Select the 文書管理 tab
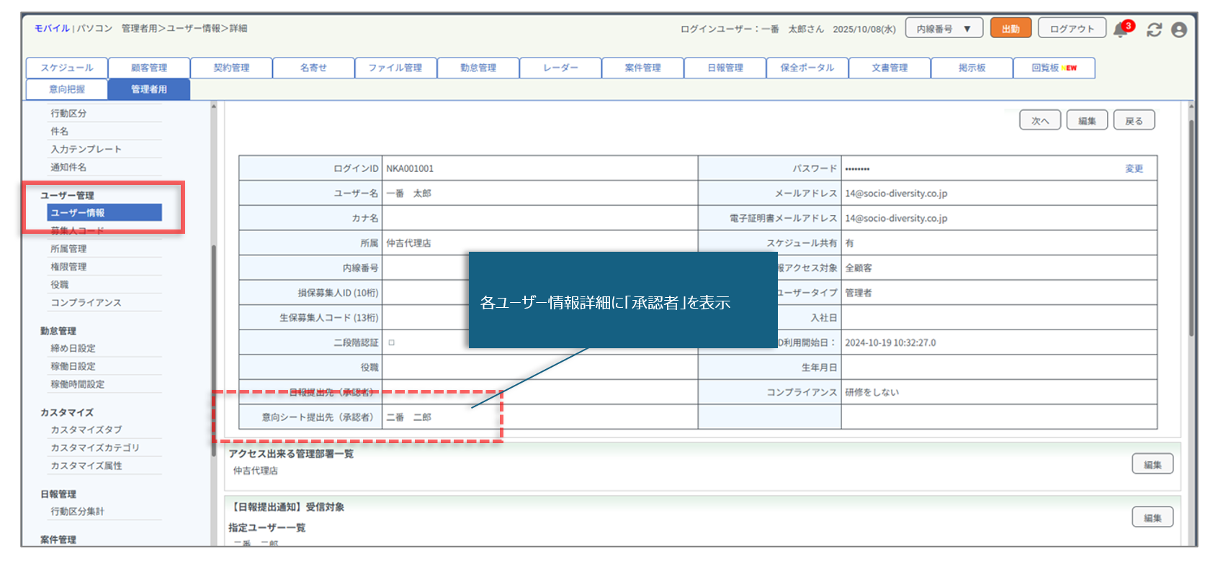Viewport: 1223px width, 564px height. point(890,68)
